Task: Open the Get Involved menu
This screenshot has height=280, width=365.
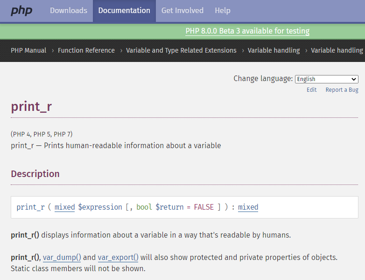Action: [x=182, y=10]
